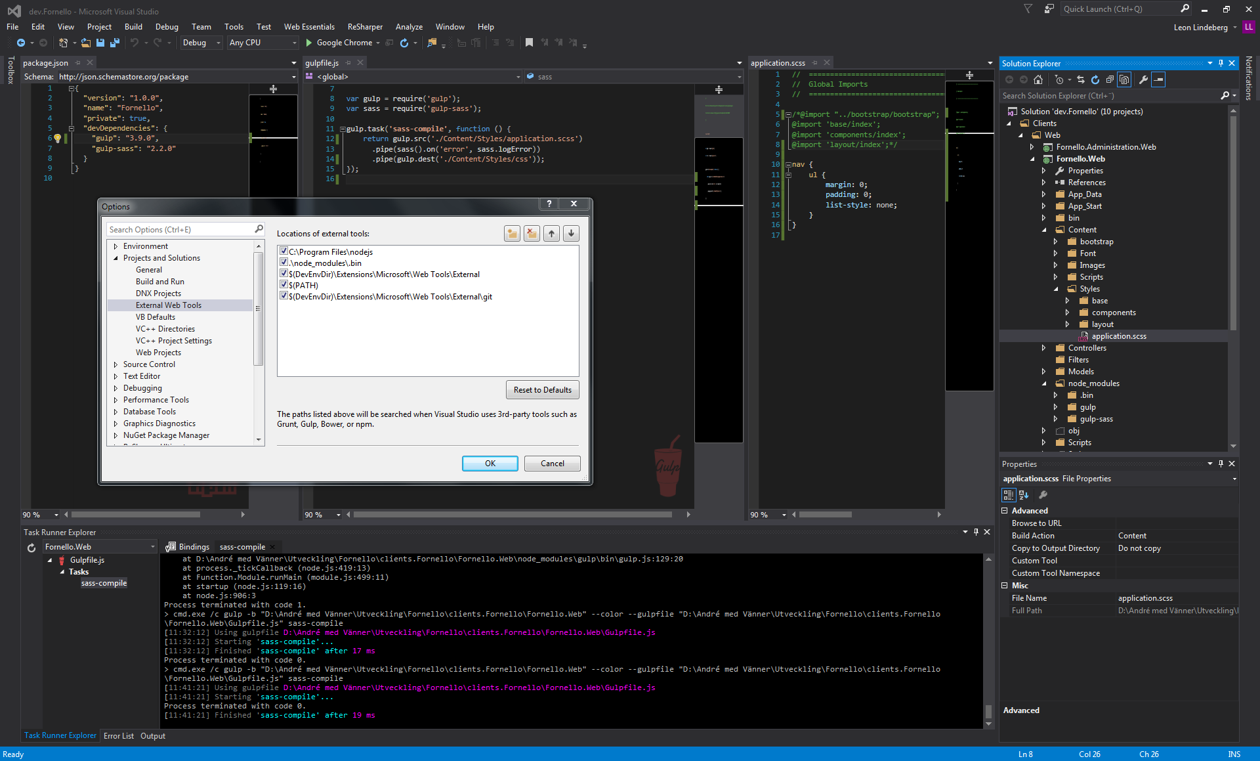Screen dimensions: 1260x761
Task: Add a new folder path in Options dialog
Action: [512, 233]
